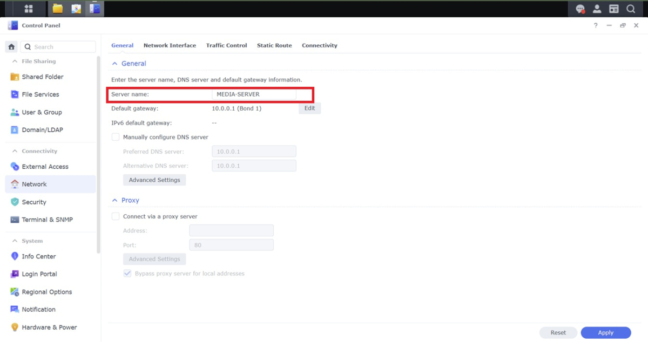Open Login Portal settings
This screenshot has width=648, height=342.
50,274
